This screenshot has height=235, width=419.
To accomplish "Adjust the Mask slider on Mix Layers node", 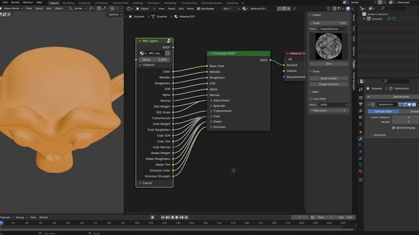I will coord(155,59).
